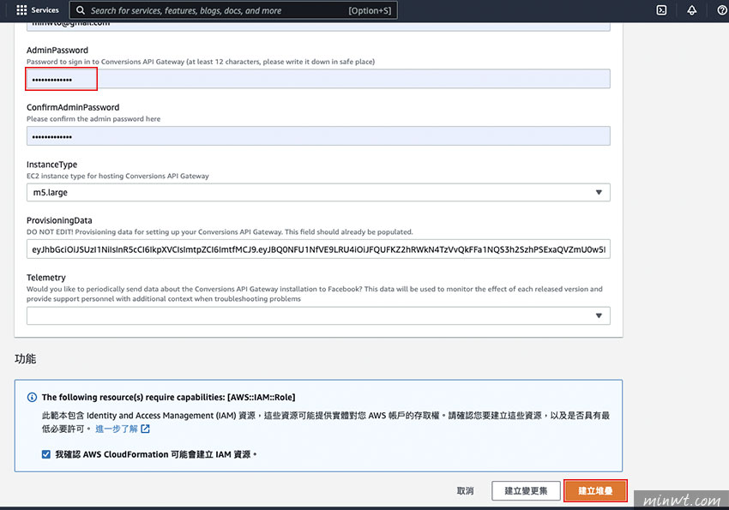Click the 功能 section heading
Screen dimensions: 729x510
[26, 359]
